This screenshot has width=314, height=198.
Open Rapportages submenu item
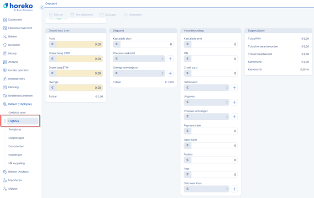coord(16,138)
